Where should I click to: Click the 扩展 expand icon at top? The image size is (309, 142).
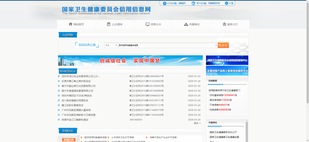click(227, 3)
